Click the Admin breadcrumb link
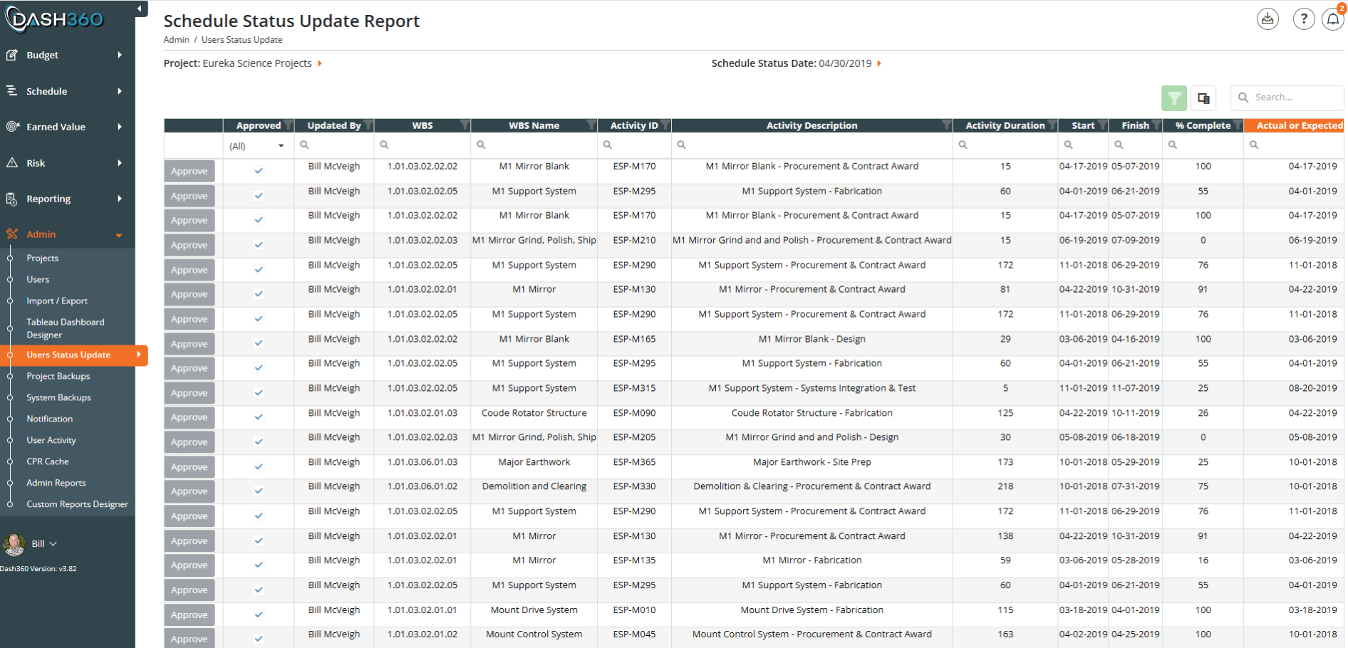1348x648 pixels. tap(176, 40)
